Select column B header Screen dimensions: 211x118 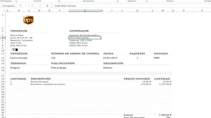pyautogui.click(x=19, y=10)
